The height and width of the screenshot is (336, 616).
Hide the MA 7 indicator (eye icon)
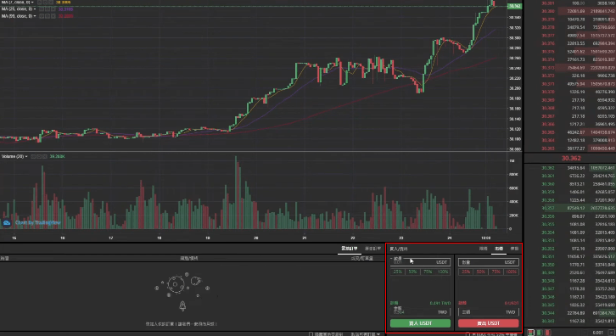(x=39, y=3)
